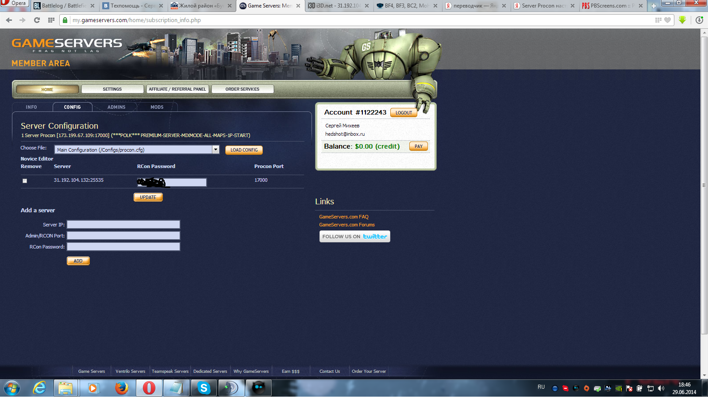The height and width of the screenshot is (398, 708).
Task: Click the Admin/RCON Port field
Action: coord(123,236)
